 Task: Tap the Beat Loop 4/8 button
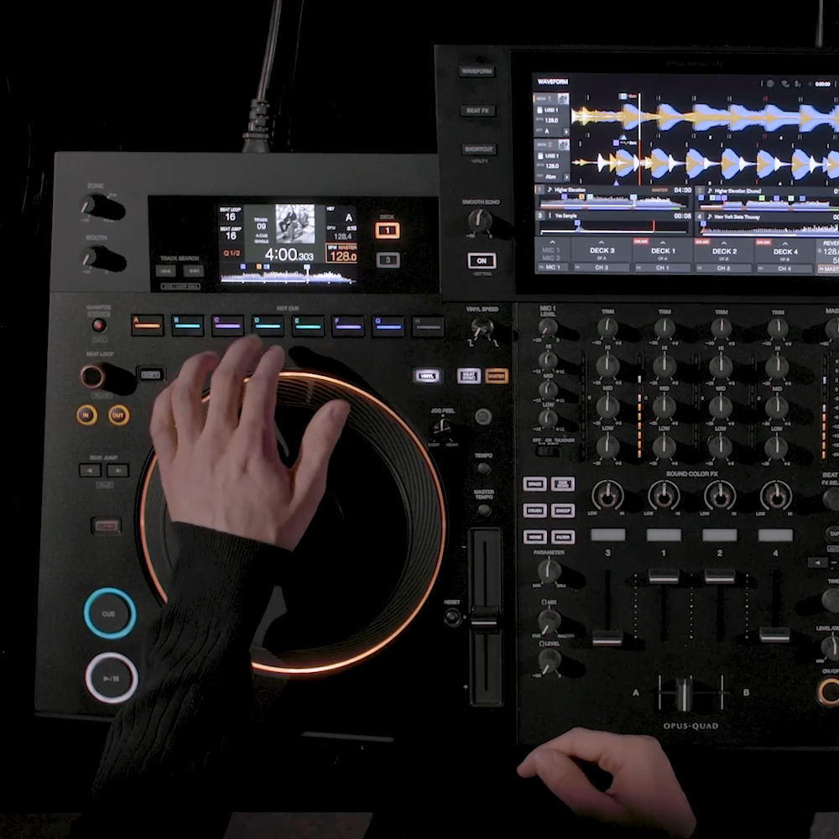click(150, 374)
